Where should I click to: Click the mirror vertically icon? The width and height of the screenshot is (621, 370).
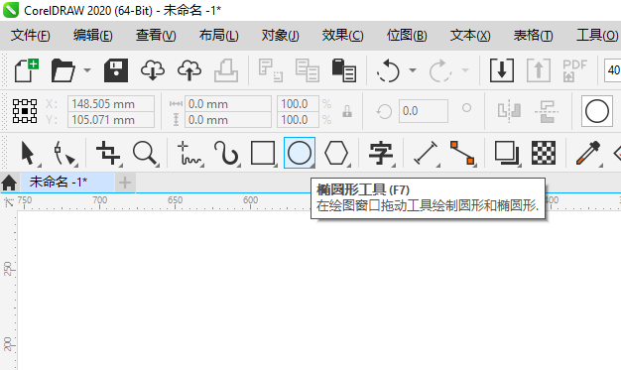[x=547, y=111]
